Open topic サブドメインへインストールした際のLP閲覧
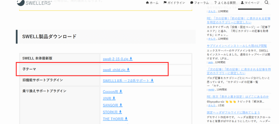 point(237,46)
